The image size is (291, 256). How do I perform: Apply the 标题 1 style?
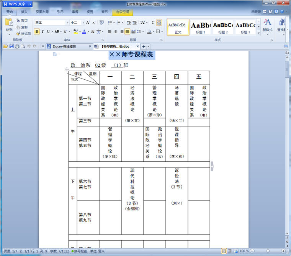(201, 27)
